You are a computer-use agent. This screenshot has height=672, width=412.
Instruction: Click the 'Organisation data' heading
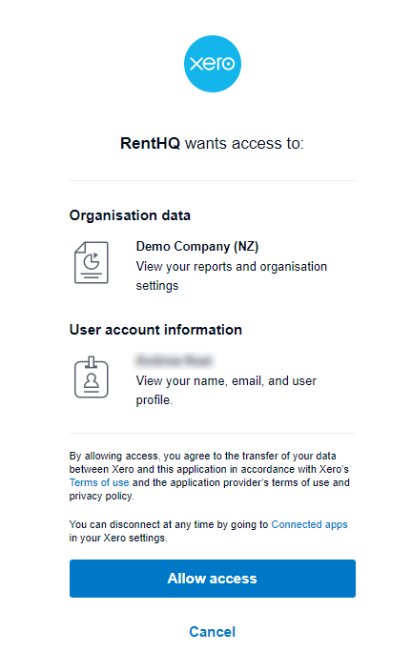click(130, 215)
